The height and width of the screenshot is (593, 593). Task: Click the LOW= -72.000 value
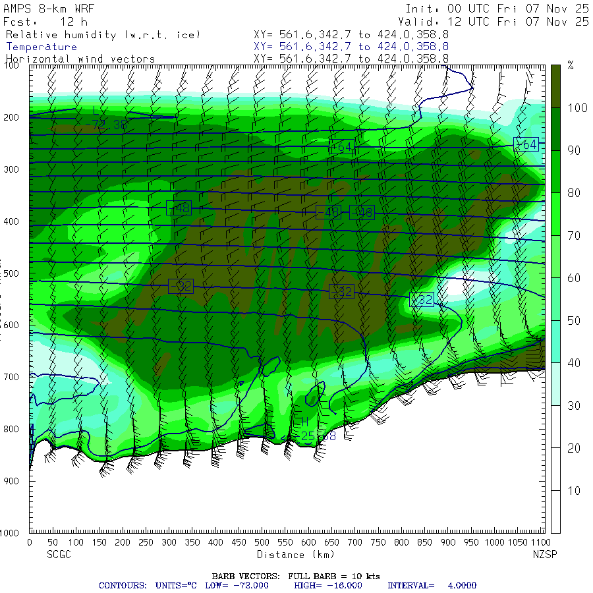coord(237,586)
